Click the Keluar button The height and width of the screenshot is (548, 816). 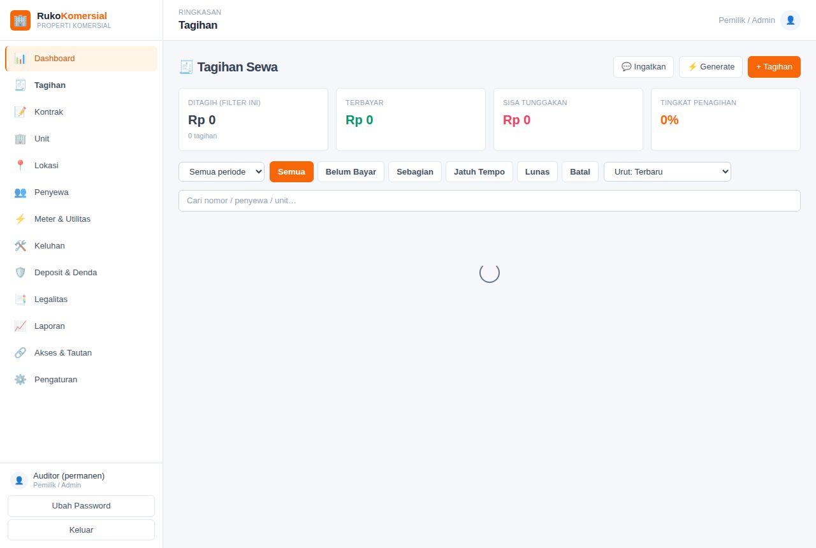[x=81, y=530]
